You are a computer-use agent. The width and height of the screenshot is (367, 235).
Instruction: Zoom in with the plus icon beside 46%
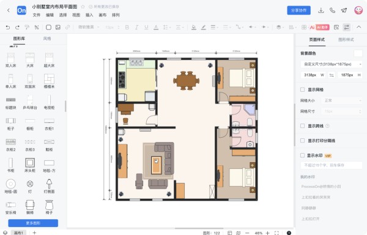coord(267,233)
